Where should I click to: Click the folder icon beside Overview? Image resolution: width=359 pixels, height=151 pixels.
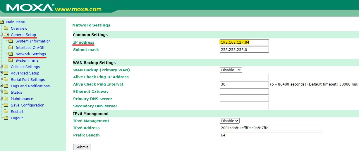[6, 28]
